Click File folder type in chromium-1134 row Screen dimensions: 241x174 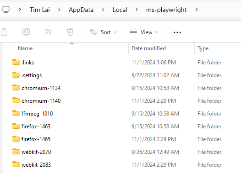coord(209,88)
